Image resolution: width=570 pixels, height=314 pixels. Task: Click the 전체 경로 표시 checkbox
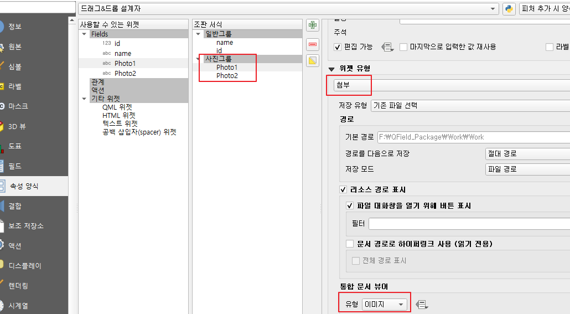coord(355,260)
